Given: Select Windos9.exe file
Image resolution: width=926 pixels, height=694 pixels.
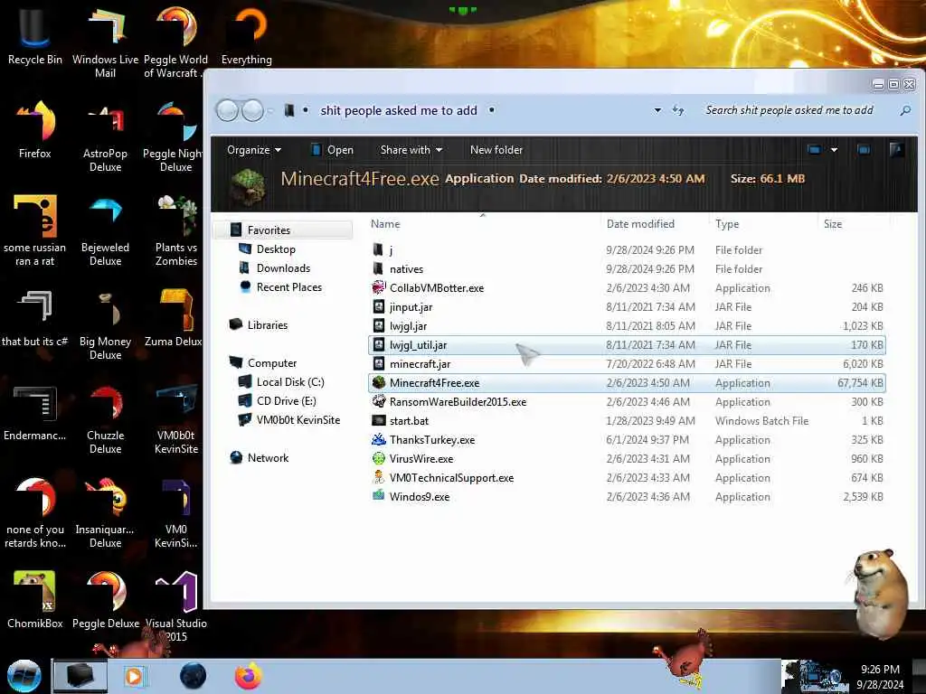Looking at the screenshot, I should coord(627,497).
